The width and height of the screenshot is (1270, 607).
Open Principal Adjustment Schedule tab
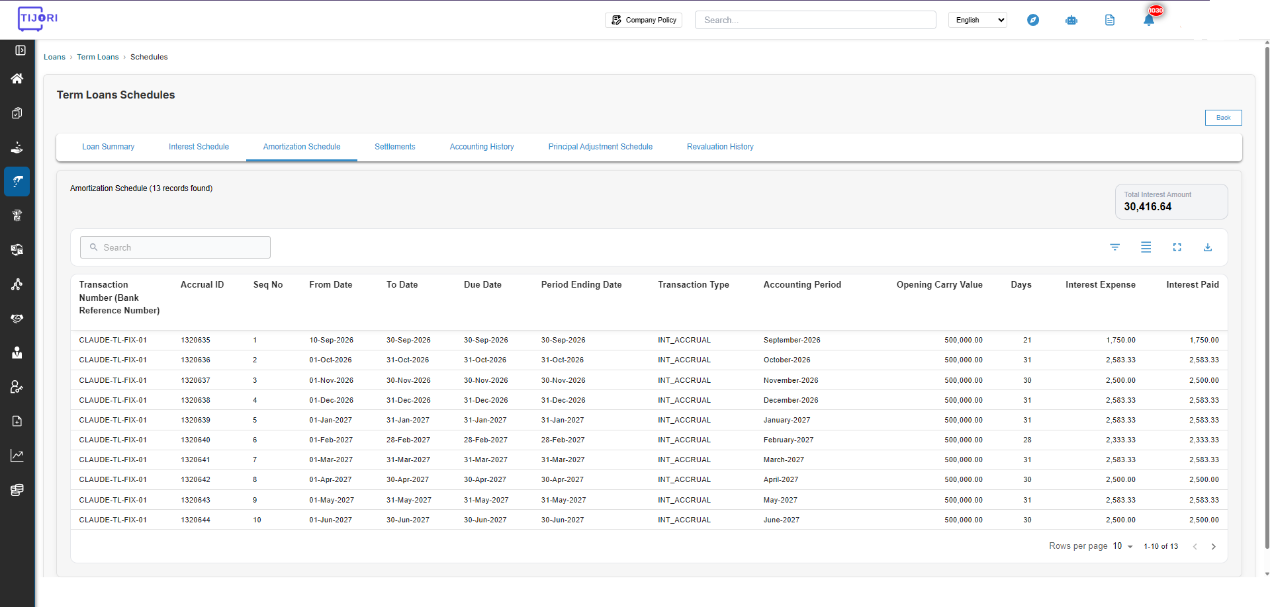600,147
